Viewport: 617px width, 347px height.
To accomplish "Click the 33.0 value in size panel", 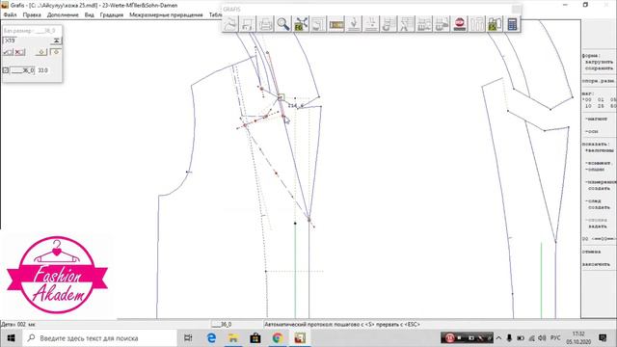I will point(42,70).
